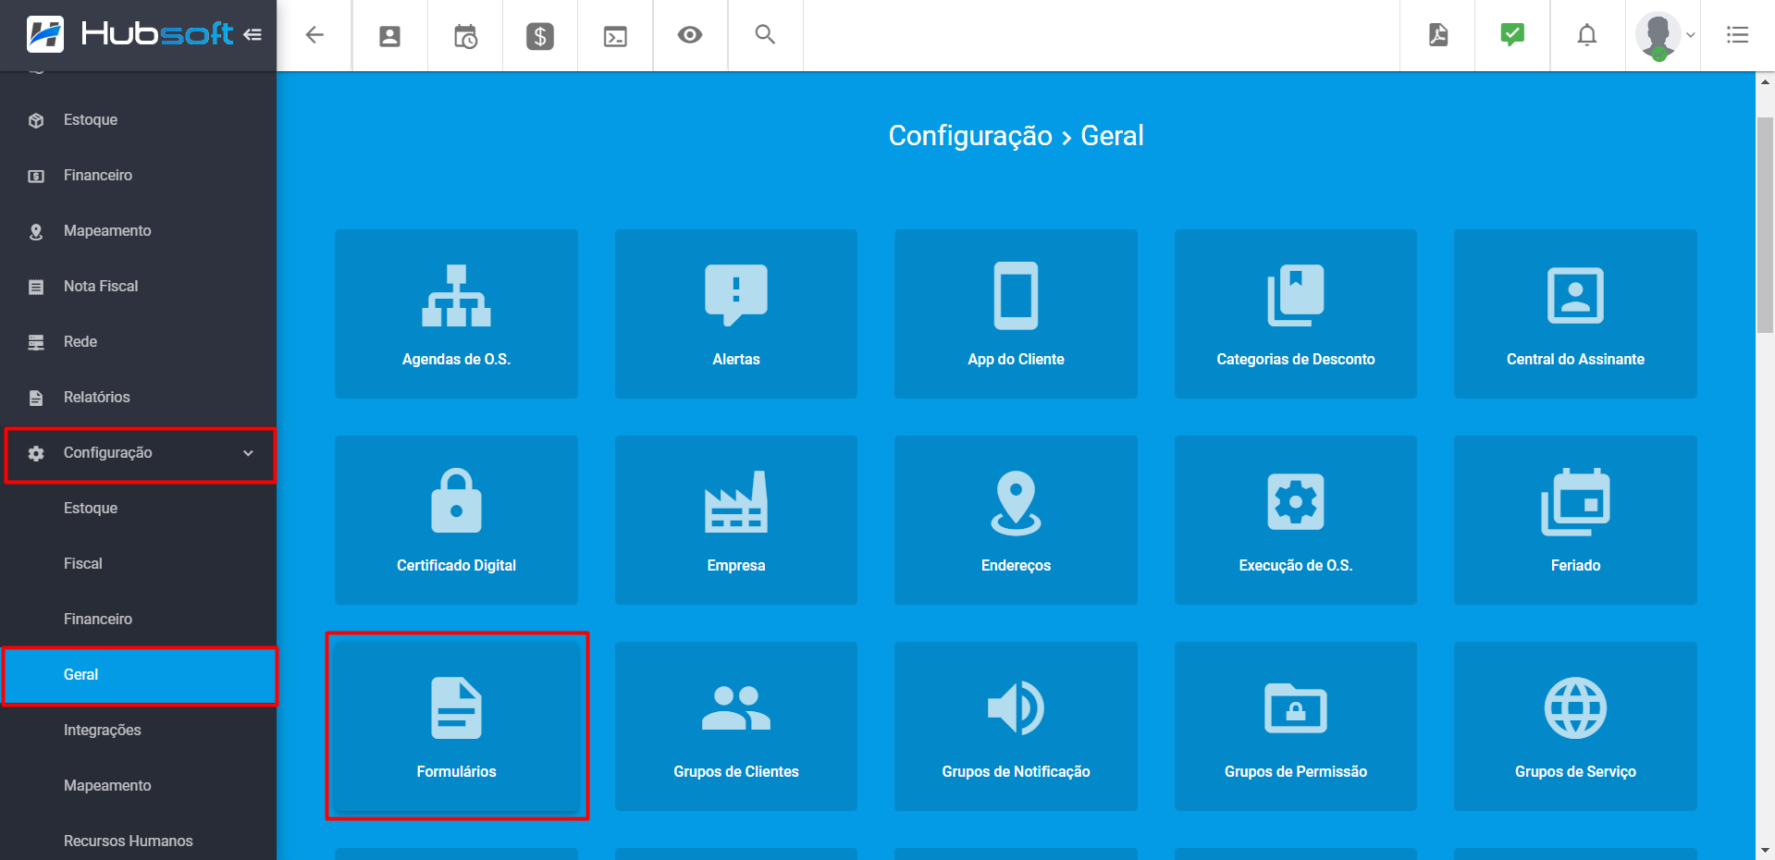
Task: Open the Formulários tile
Action: 456,726
